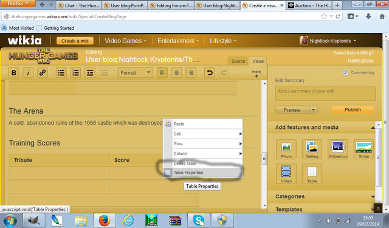Open Video Games menu
The height and width of the screenshot is (228, 389).
125,41
